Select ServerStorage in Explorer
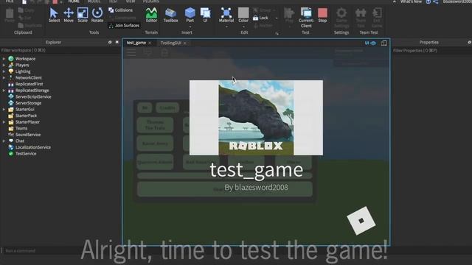Screen dimensions: 472x265 coord(28,103)
